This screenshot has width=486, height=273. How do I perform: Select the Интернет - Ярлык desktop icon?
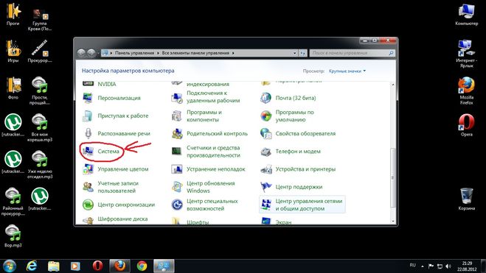[467, 54]
